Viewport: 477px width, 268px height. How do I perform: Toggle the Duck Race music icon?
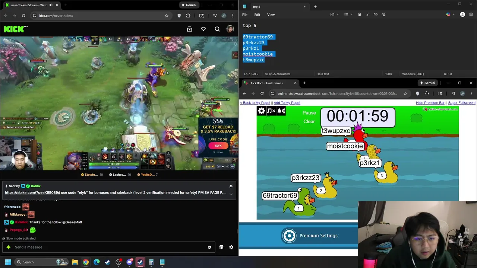pos(271,111)
